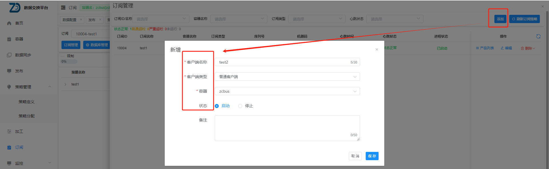Select the 启动 radio button

coord(217,106)
